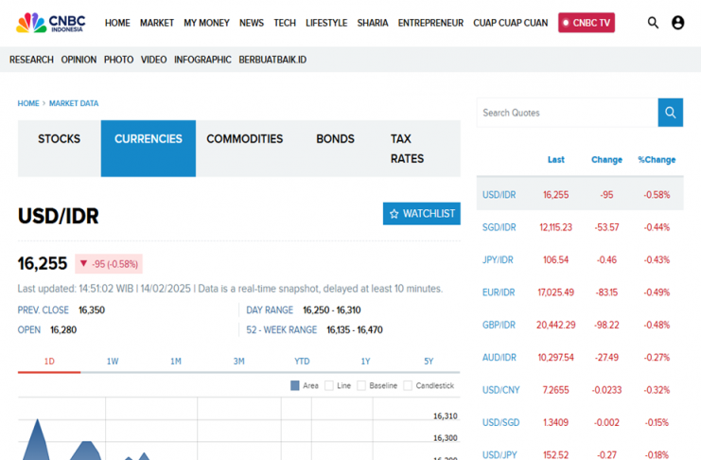701x460 pixels.
Task: Open the search magnifier in header
Action: point(653,23)
